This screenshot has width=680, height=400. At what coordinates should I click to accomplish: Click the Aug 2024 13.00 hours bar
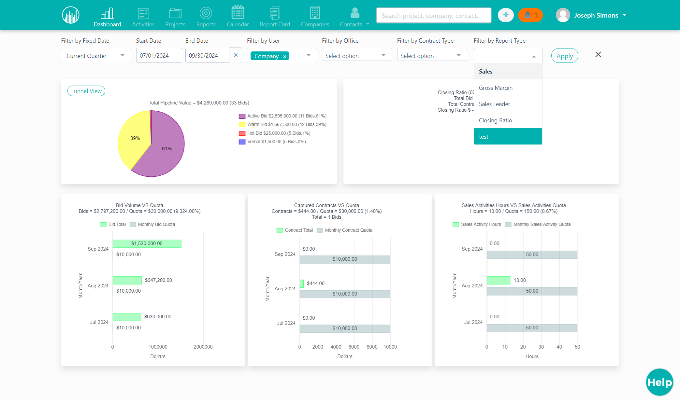(499, 280)
